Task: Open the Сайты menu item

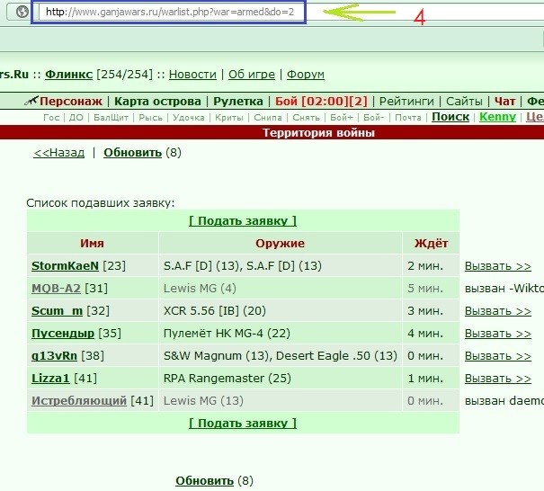Action: coord(464,102)
